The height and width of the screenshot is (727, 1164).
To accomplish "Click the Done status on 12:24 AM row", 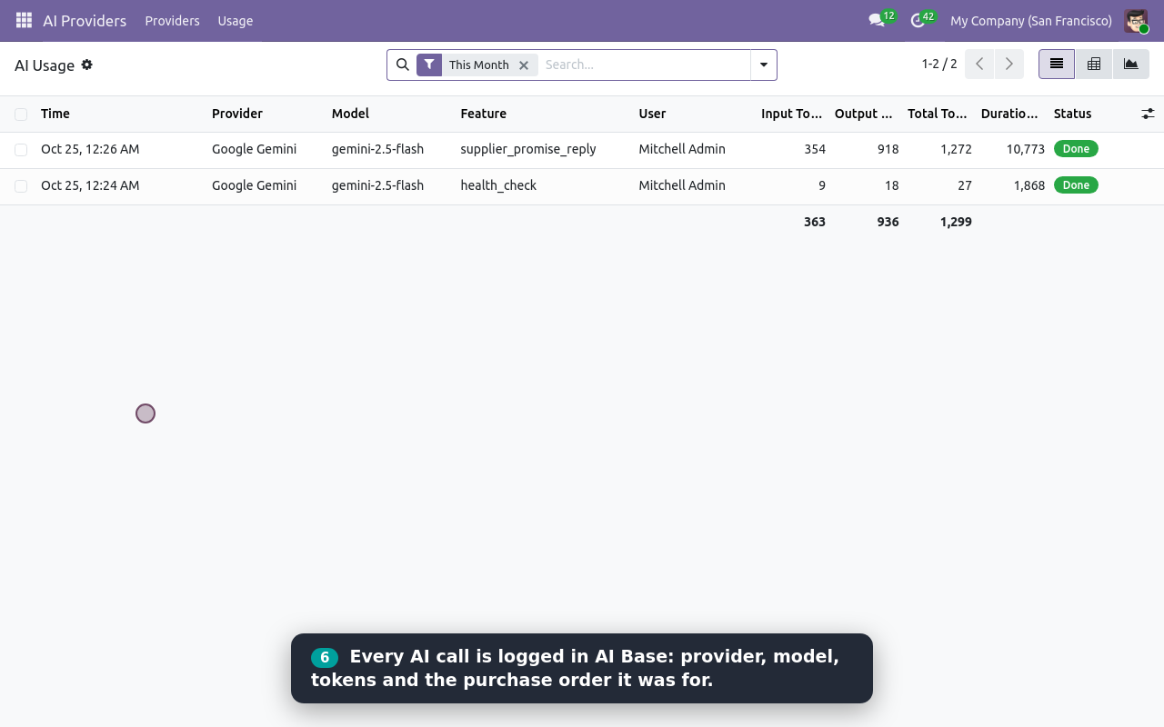I will click(1076, 185).
